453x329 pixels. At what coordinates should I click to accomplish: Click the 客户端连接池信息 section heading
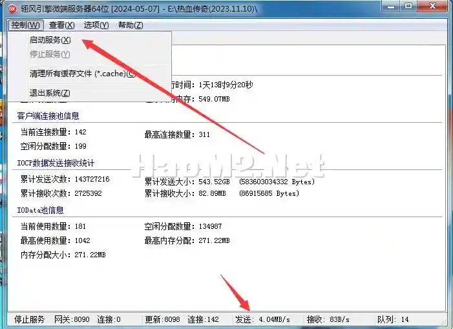pyautogui.click(x=48, y=116)
